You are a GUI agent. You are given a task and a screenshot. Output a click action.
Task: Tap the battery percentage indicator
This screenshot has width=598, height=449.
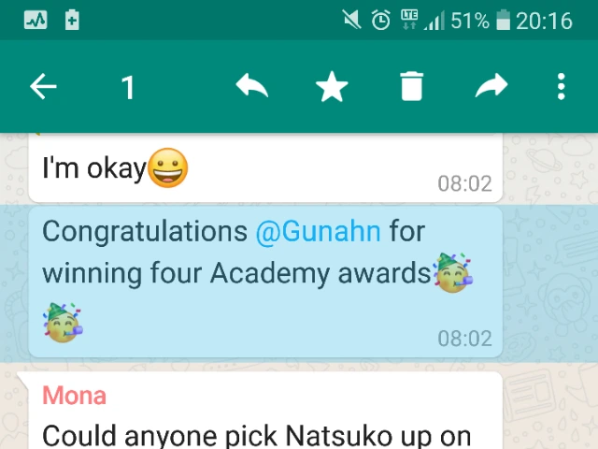470,21
